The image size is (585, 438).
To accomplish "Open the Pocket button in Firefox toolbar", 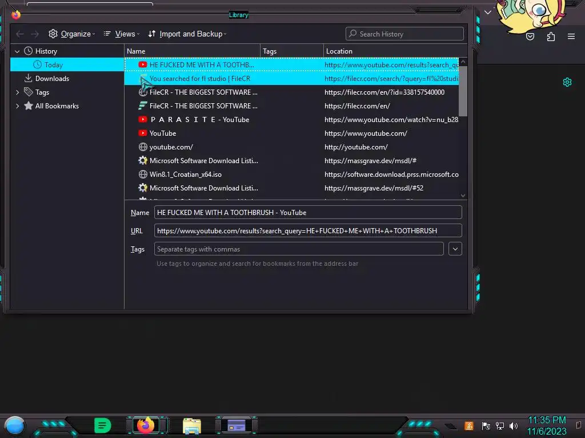I will click(x=530, y=36).
